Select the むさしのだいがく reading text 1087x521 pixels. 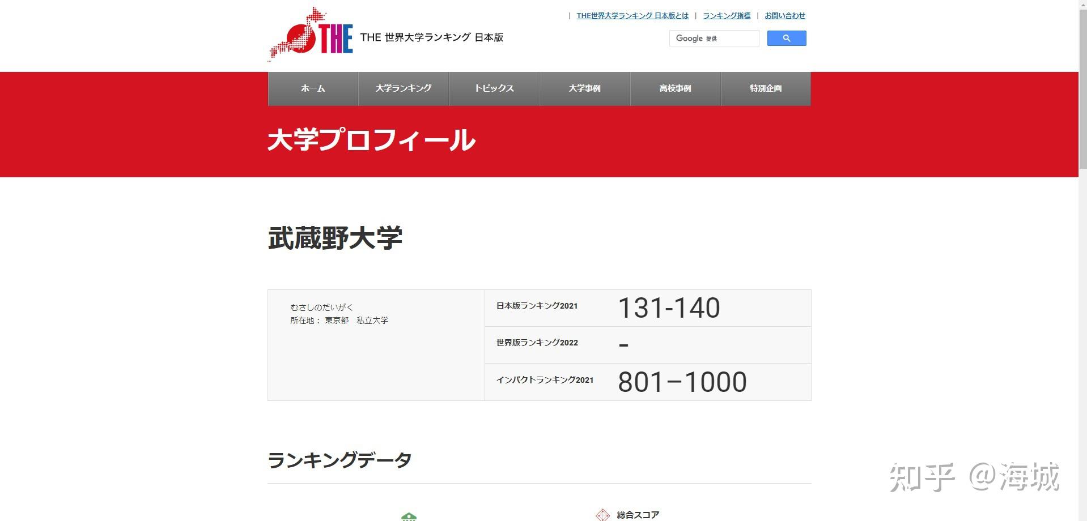click(x=321, y=307)
